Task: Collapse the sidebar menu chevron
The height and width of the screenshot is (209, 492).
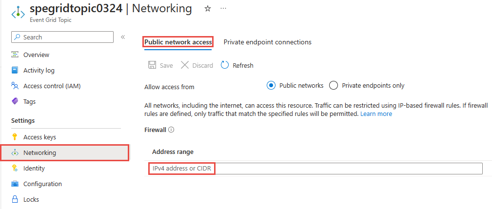Action: [123, 37]
